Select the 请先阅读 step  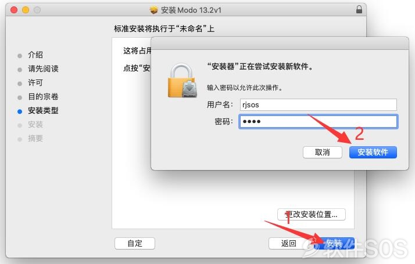point(43,68)
